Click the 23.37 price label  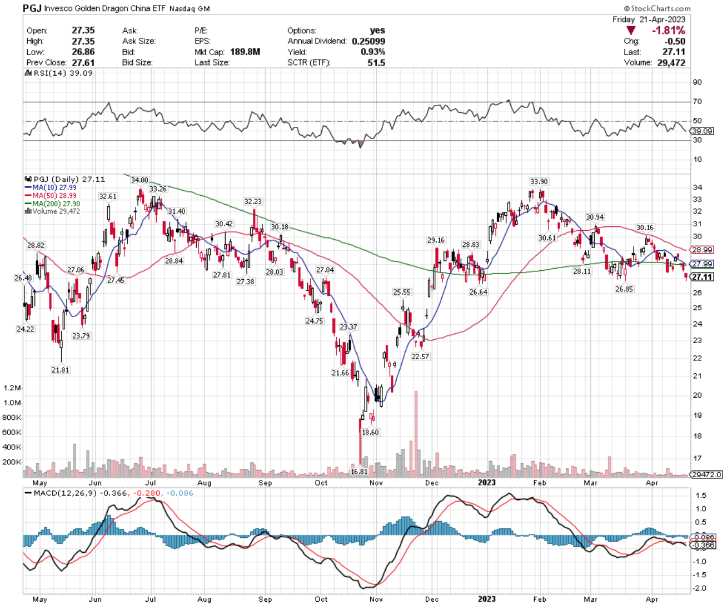point(348,327)
